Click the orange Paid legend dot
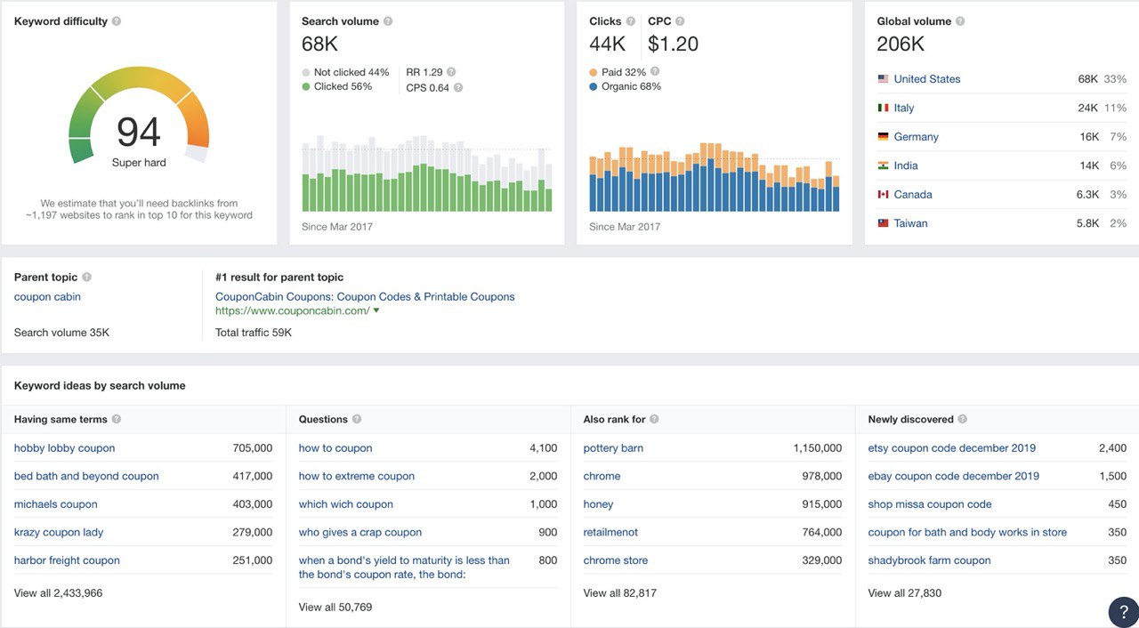Viewport: 1139px width, 628px height. click(594, 72)
